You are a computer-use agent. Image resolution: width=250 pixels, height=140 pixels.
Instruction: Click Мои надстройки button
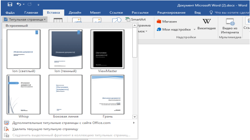click(x=174, y=29)
